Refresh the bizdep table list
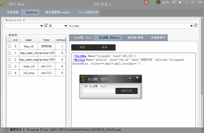The height and width of the screenshot is (133, 204). click(196, 25)
